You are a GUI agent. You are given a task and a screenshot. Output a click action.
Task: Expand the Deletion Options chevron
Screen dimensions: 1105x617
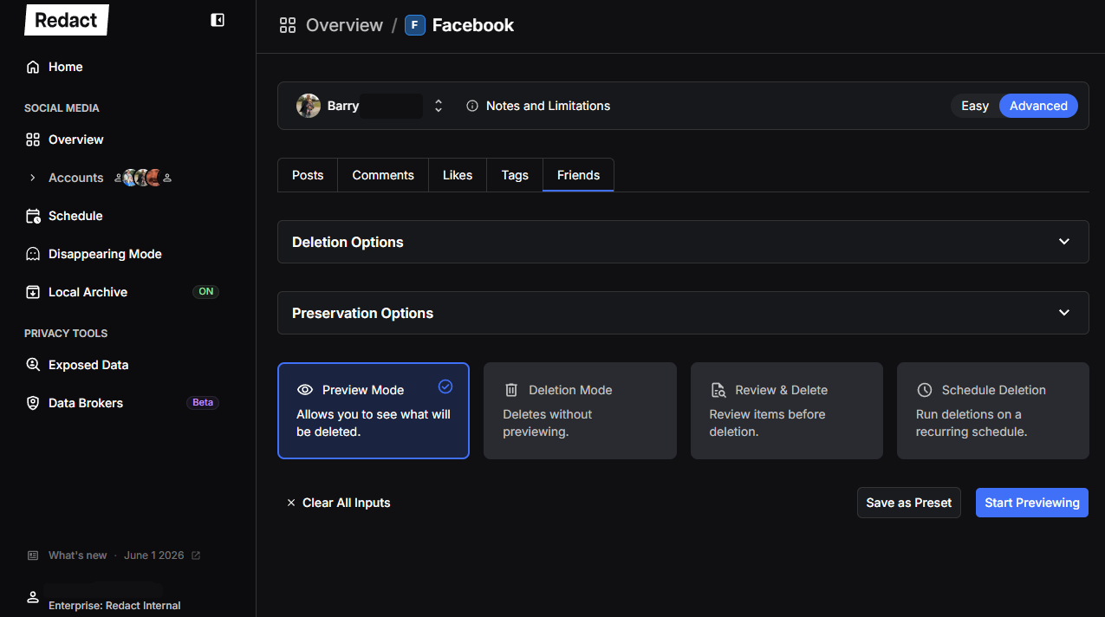(x=1064, y=242)
